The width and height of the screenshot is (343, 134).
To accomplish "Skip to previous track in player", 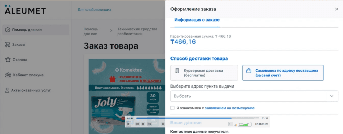I will point(137,124).
